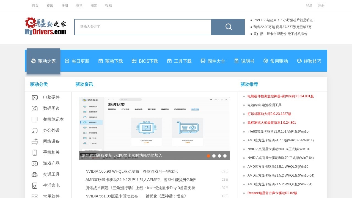This screenshot has width=352, height=198.
Task: Click the 说明书 manual icon
Action: pos(236,61)
